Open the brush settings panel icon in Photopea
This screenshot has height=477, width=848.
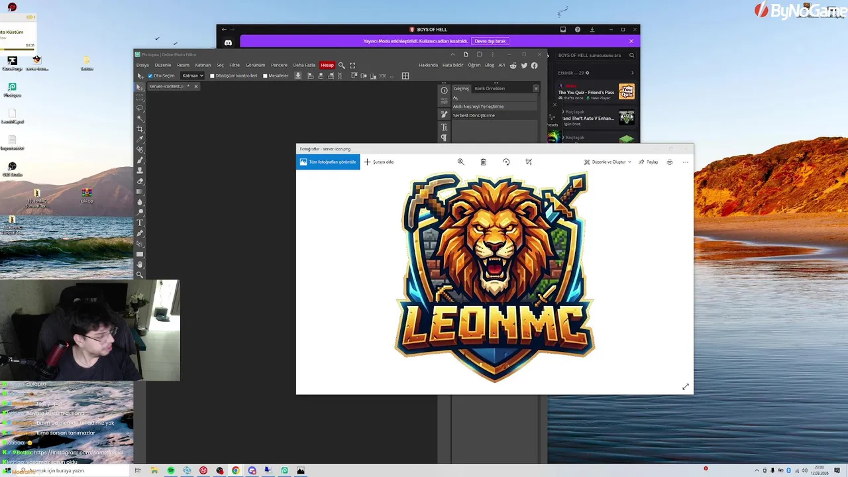444,114
